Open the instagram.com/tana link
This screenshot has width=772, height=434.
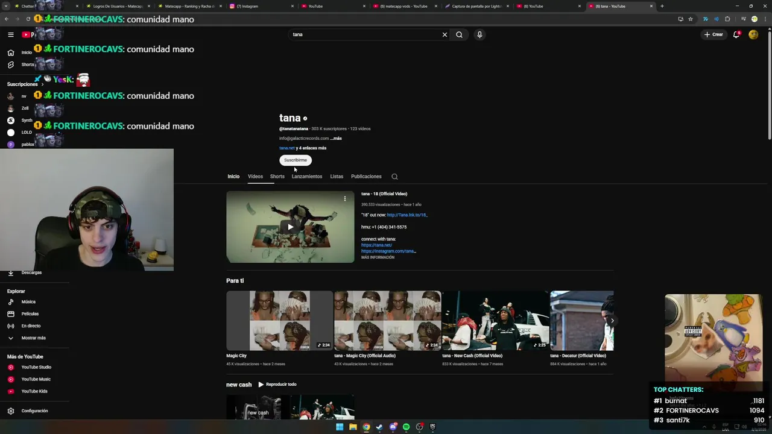pyautogui.click(x=388, y=251)
